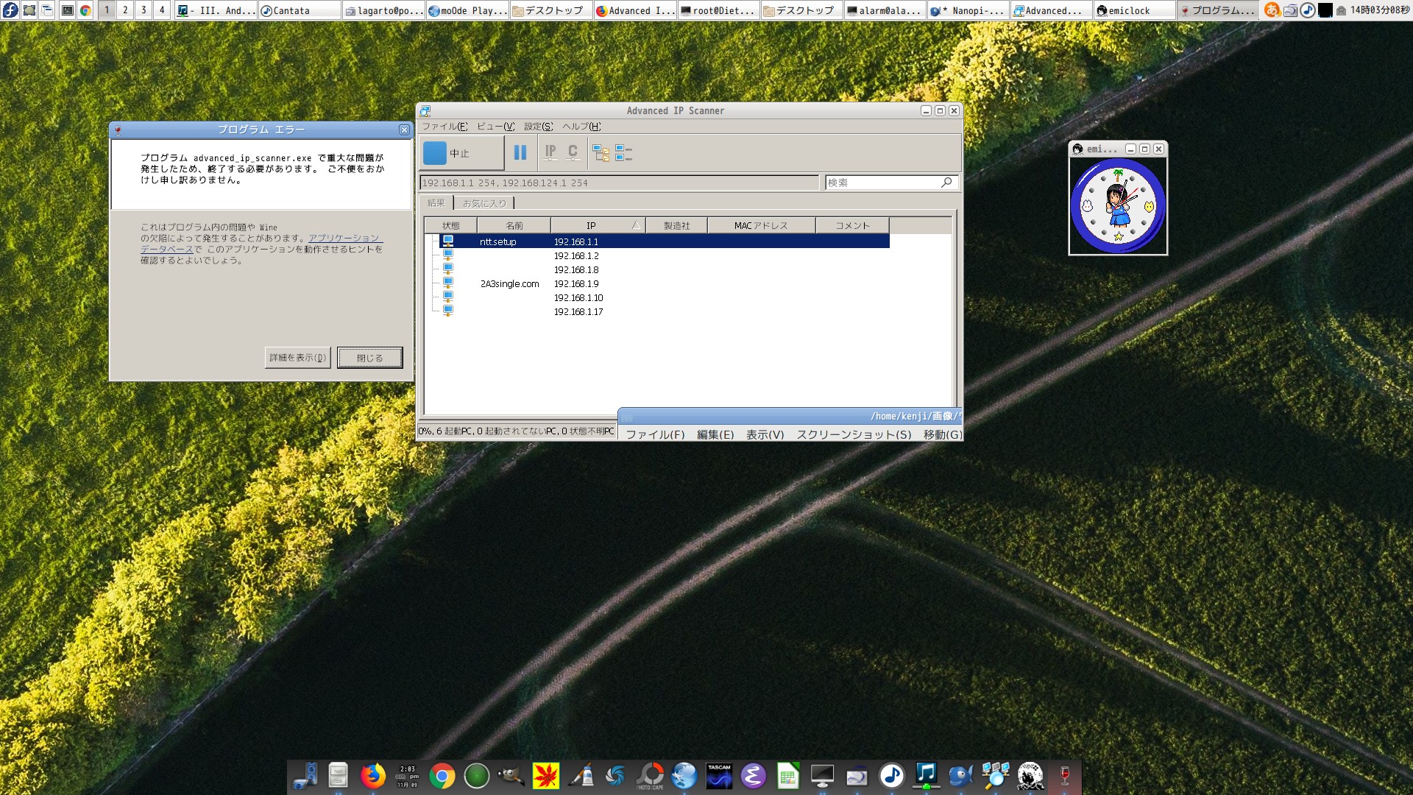Close the error dialog with 閉じる button
The height and width of the screenshot is (795, 1413).
click(369, 357)
